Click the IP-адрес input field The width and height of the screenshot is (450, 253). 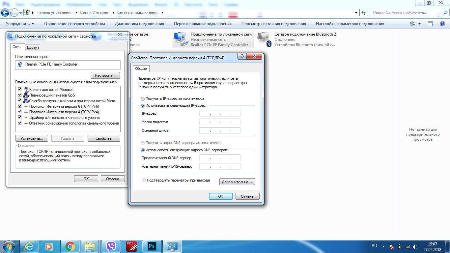tap(220, 113)
